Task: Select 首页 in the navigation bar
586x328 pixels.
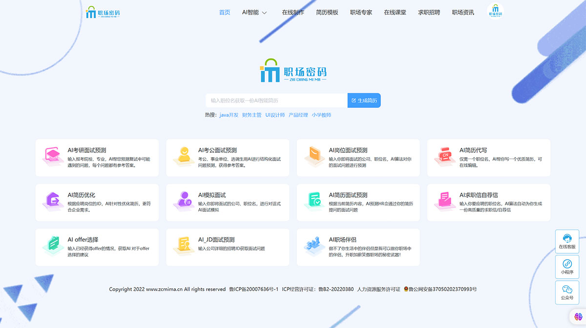Action: click(x=225, y=12)
